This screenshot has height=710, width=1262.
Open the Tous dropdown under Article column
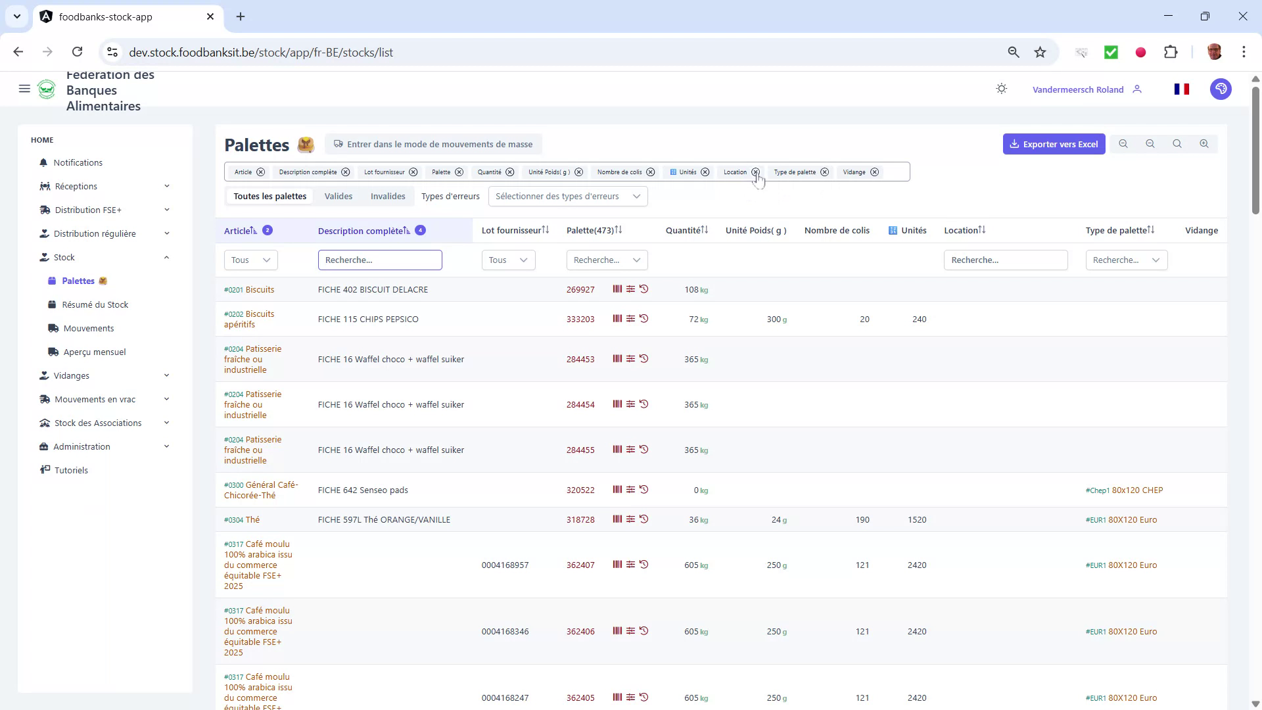[250, 260]
